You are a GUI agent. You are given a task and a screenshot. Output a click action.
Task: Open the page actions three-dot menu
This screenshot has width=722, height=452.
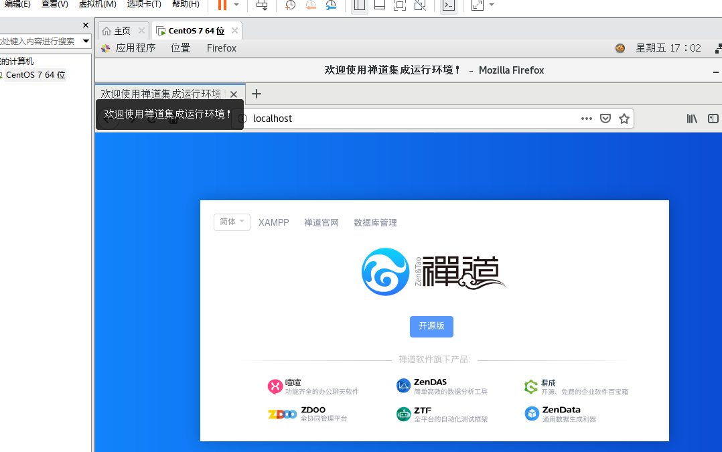tap(586, 119)
